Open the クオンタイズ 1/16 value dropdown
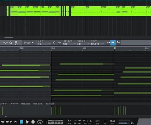Viewport: 151px width, 125px height. point(69,44)
